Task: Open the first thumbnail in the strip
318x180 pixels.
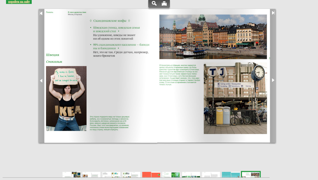Action: [x=71, y=175]
